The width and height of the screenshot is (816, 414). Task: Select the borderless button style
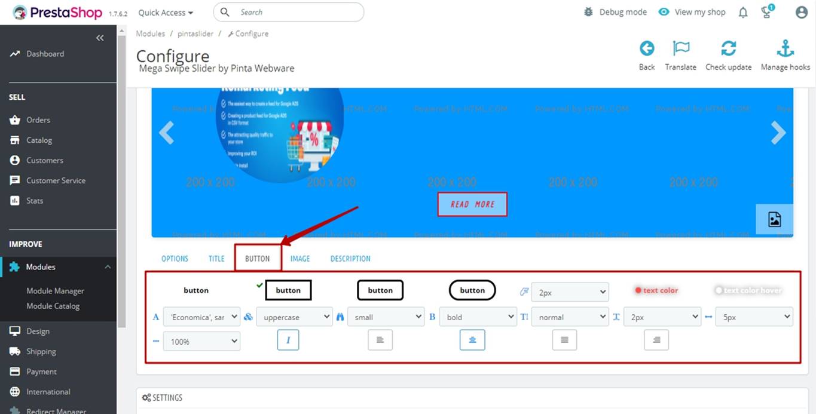tap(196, 290)
